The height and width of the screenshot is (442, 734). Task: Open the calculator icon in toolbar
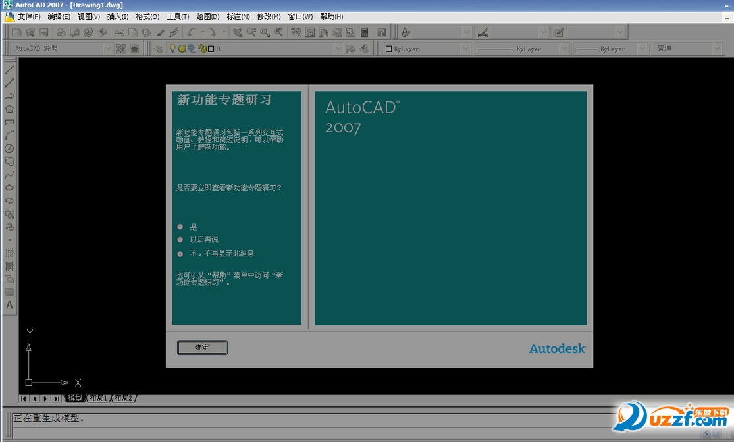[364, 32]
